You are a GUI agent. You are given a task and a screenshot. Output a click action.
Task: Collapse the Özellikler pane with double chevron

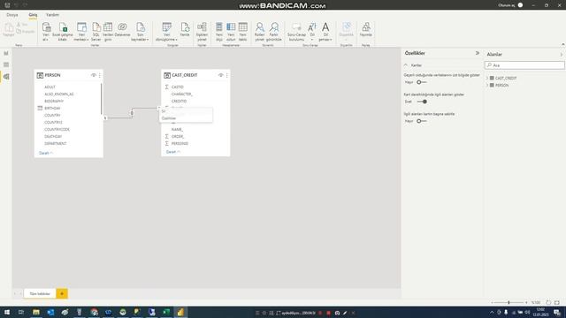pos(478,53)
